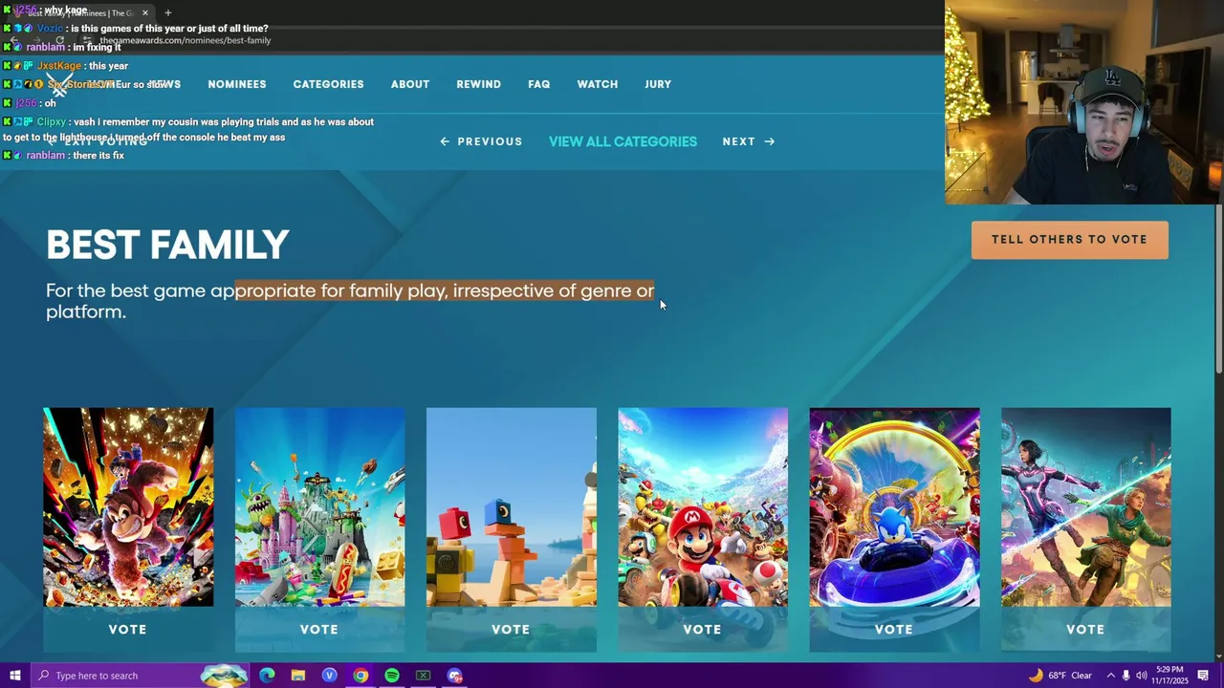Select the LEGO brick birds nominee artwork
1224x688 pixels.
pyautogui.click(x=512, y=507)
